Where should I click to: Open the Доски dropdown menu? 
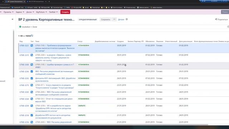pos(30,12)
